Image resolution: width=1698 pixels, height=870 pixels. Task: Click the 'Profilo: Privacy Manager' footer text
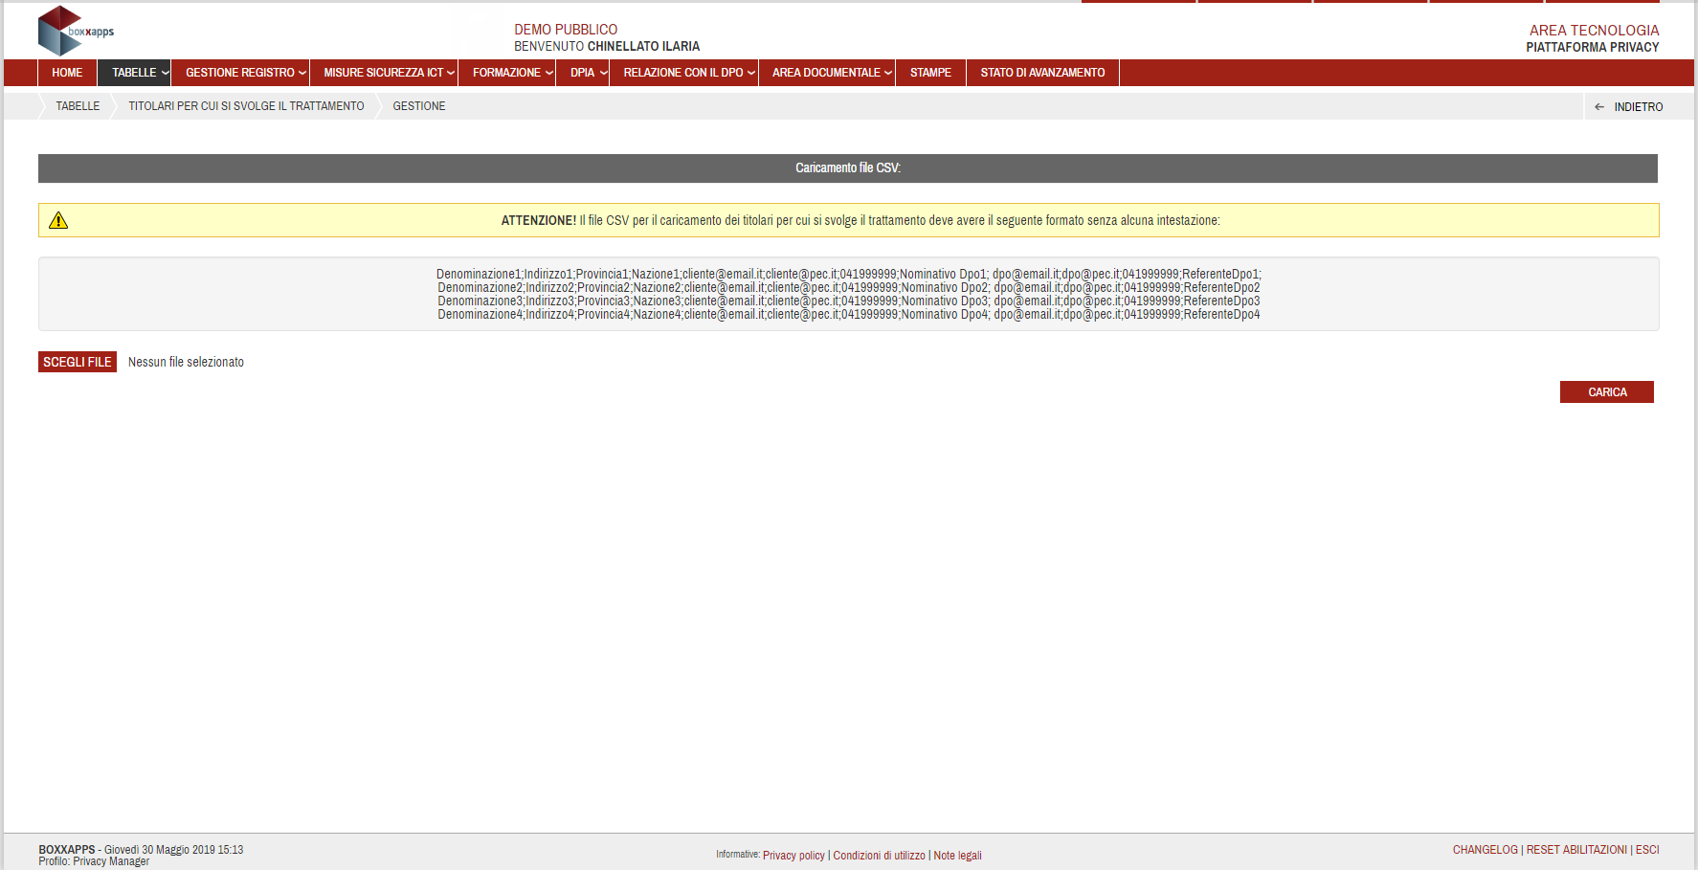point(94,861)
